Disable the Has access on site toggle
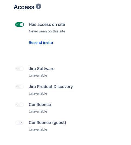The height and width of the screenshot is (145, 131). (x=20, y=25)
